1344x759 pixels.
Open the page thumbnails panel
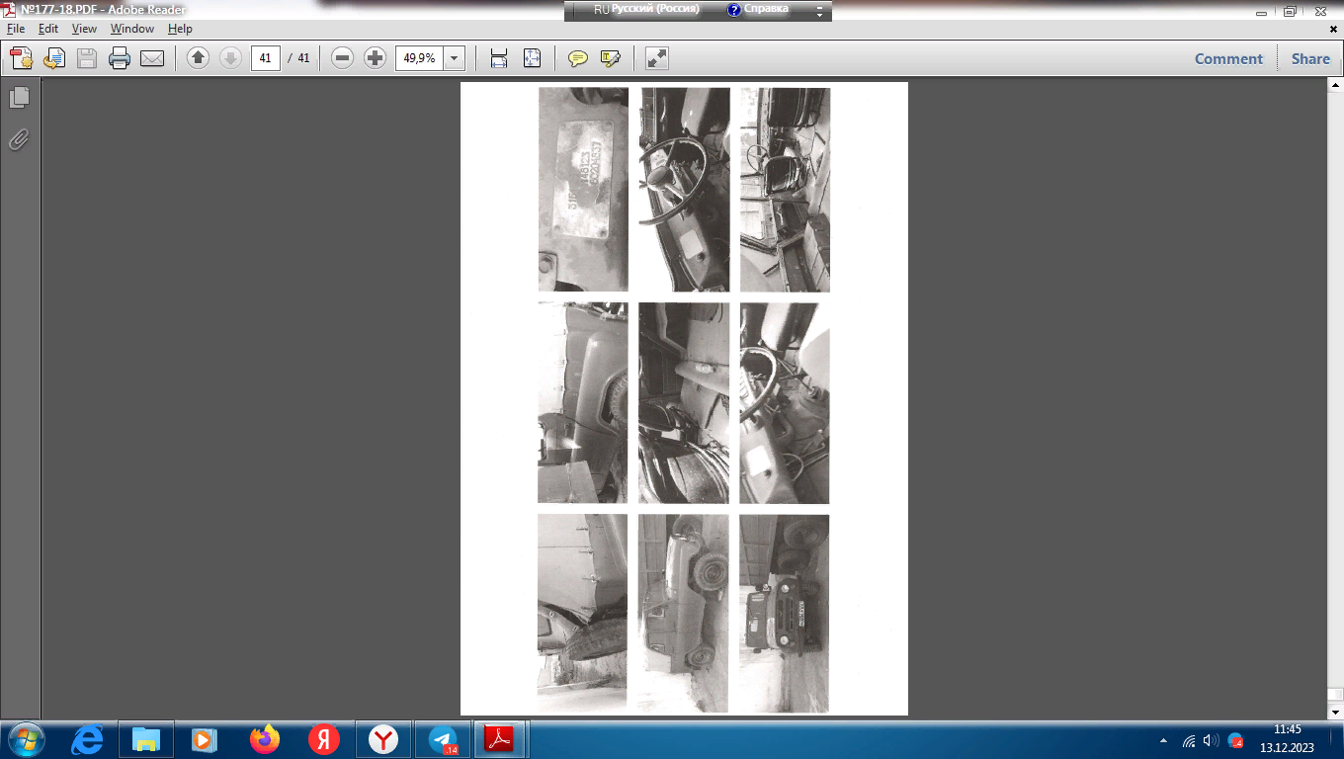coord(19,97)
